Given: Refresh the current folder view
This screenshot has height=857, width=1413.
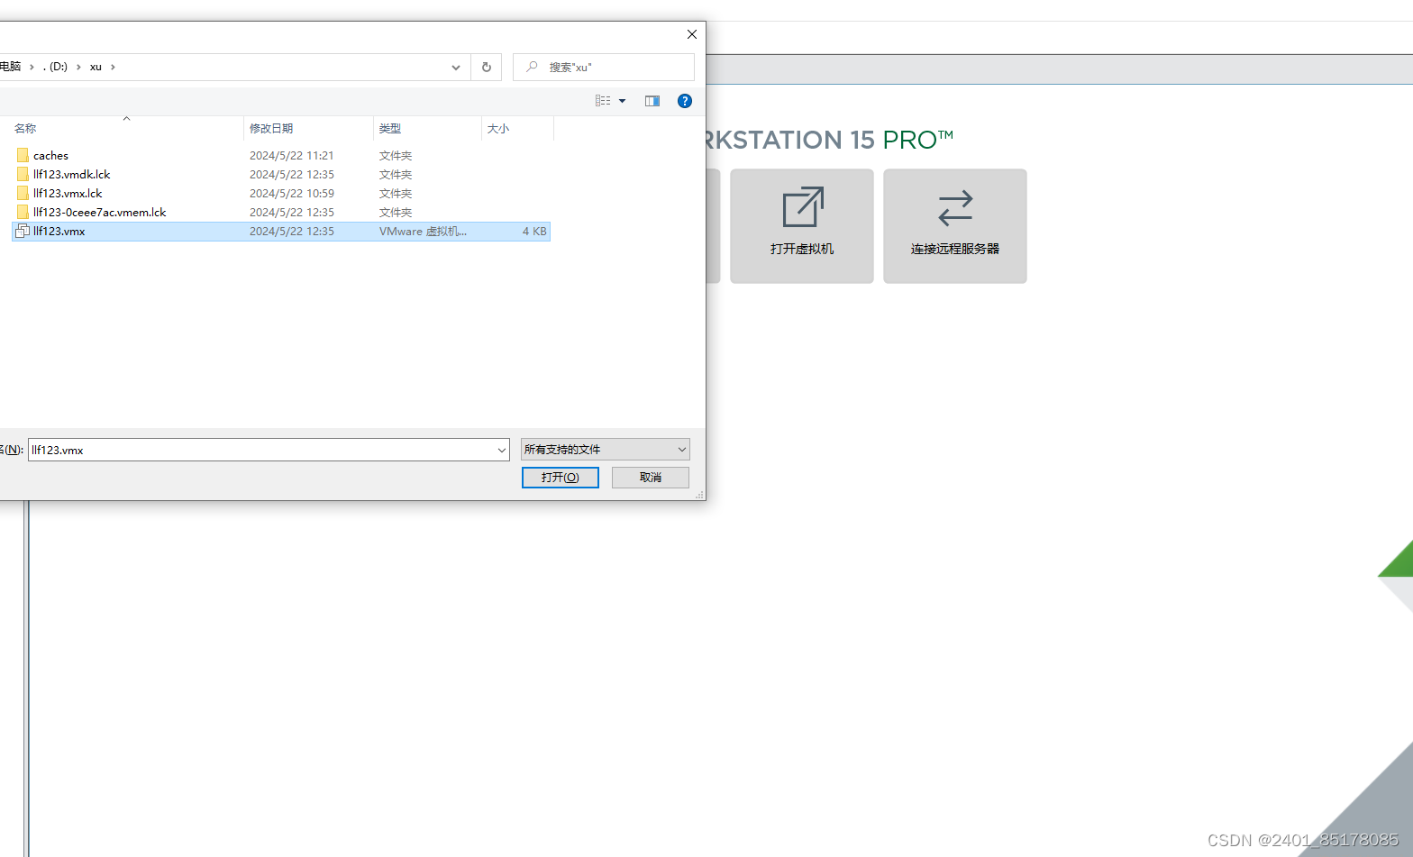Looking at the screenshot, I should (487, 67).
